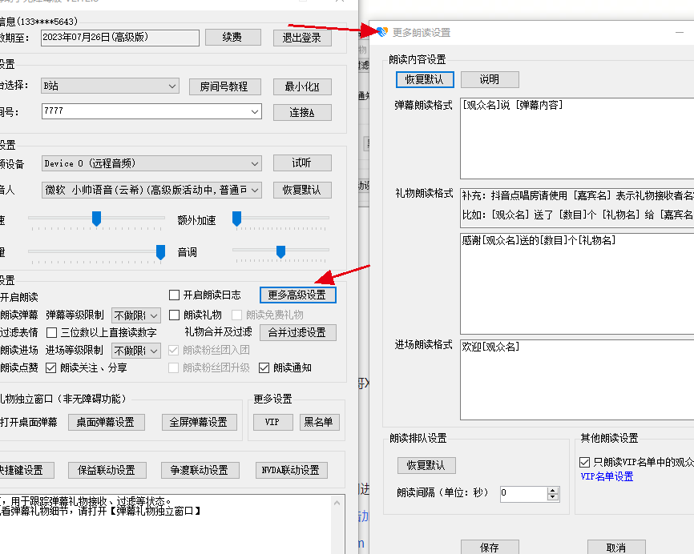
Task: Open the 微软 小帅语音 voice dropdown
Action: [151, 190]
